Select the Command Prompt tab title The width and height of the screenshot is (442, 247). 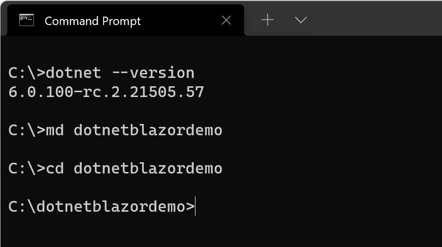coord(92,21)
